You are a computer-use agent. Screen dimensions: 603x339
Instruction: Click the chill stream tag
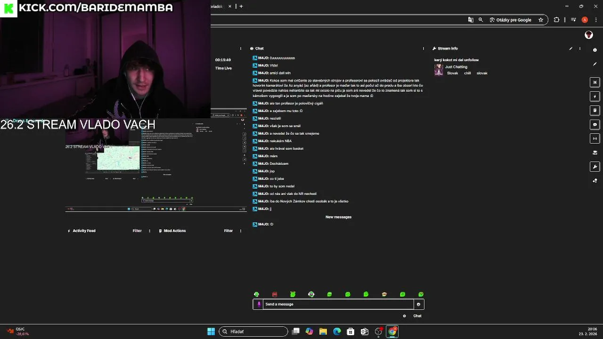point(467,73)
